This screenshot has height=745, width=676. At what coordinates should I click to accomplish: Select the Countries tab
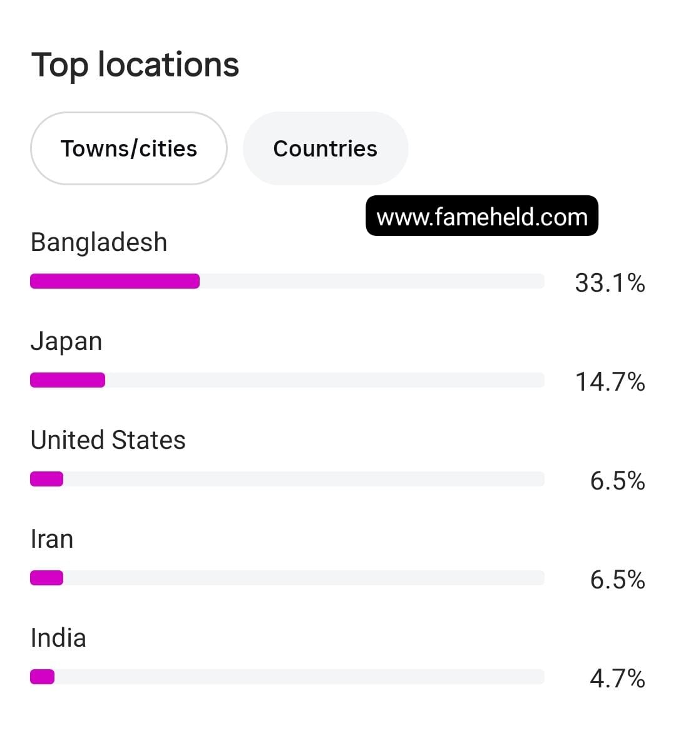coord(325,148)
